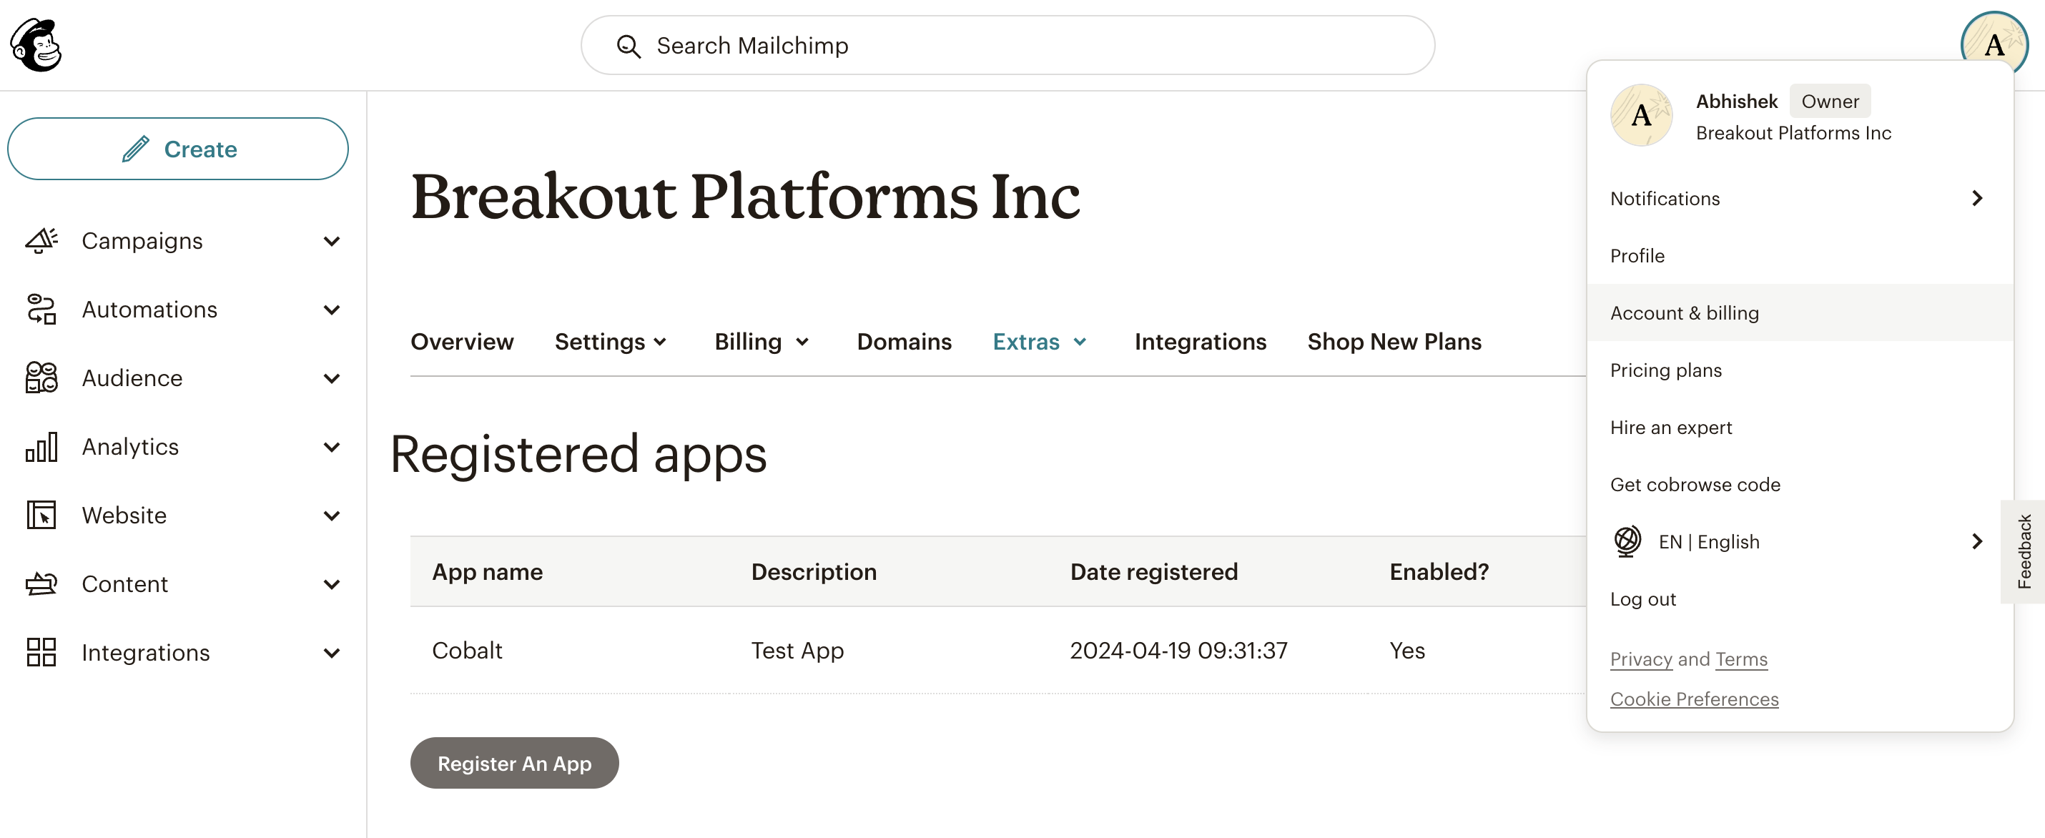
Task: Open Integrations via the grid icon
Action: click(41, 652)
